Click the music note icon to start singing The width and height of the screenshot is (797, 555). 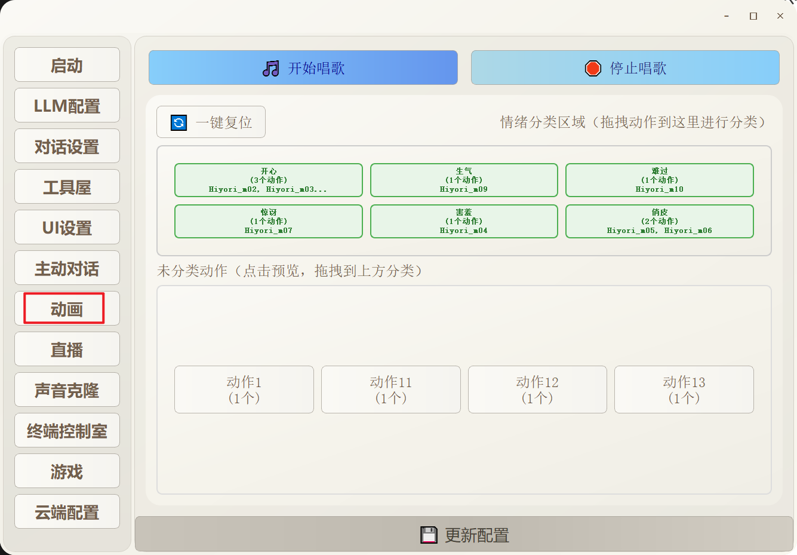coord(271,68)
